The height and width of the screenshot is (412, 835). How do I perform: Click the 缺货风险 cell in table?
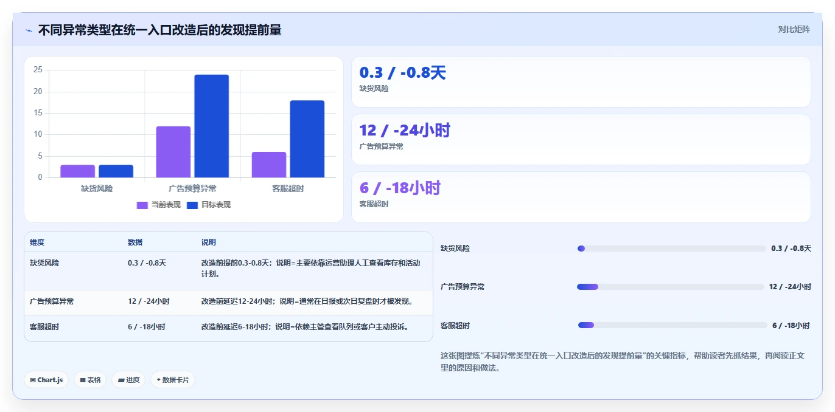[x=44, y=263]
